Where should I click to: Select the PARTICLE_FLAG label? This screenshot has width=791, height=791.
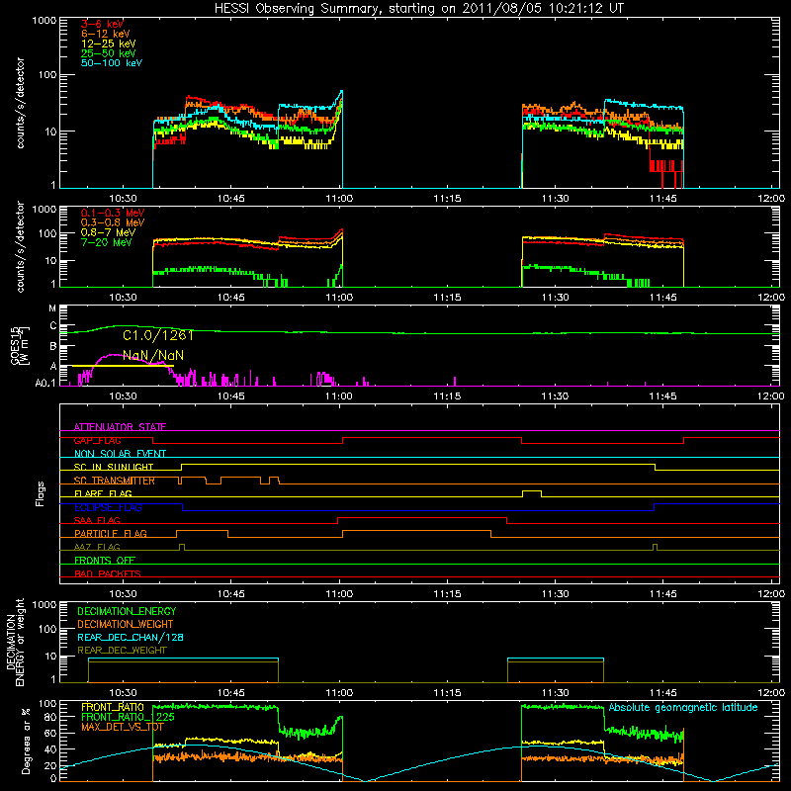[x=111, y=533]
